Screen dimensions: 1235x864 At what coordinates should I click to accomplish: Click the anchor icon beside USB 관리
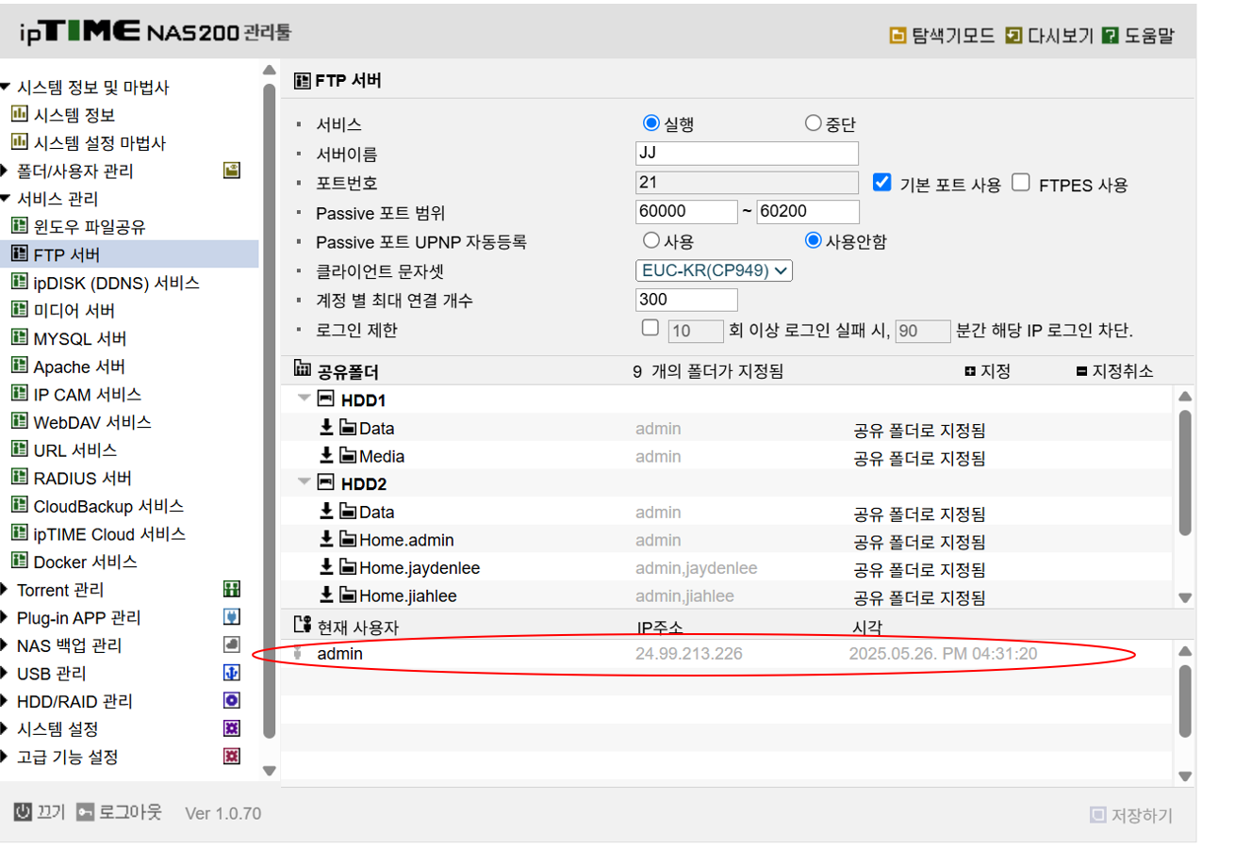point(231,673)
